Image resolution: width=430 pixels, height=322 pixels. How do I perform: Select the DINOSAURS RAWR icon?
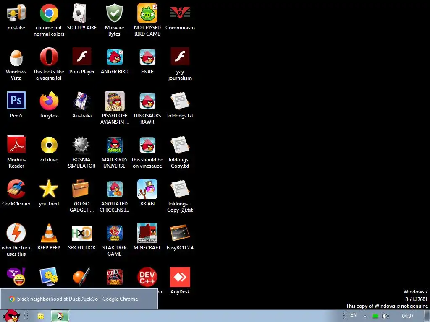pyautogui.click(x=147, y=101)
